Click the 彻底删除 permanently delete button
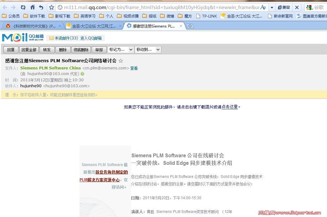The width and height of the screenshot is (327, 217). click(81, 50)
